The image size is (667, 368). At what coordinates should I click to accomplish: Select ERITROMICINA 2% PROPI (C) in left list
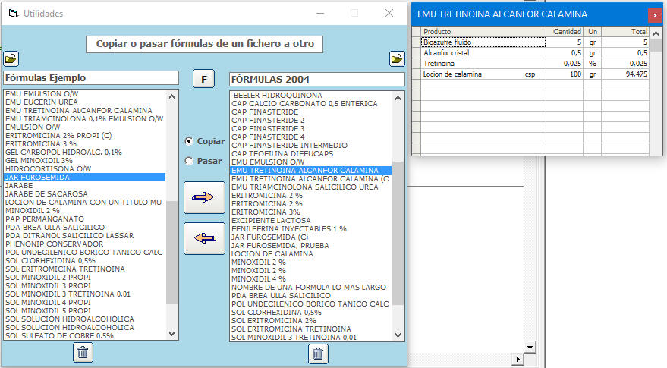85,136
